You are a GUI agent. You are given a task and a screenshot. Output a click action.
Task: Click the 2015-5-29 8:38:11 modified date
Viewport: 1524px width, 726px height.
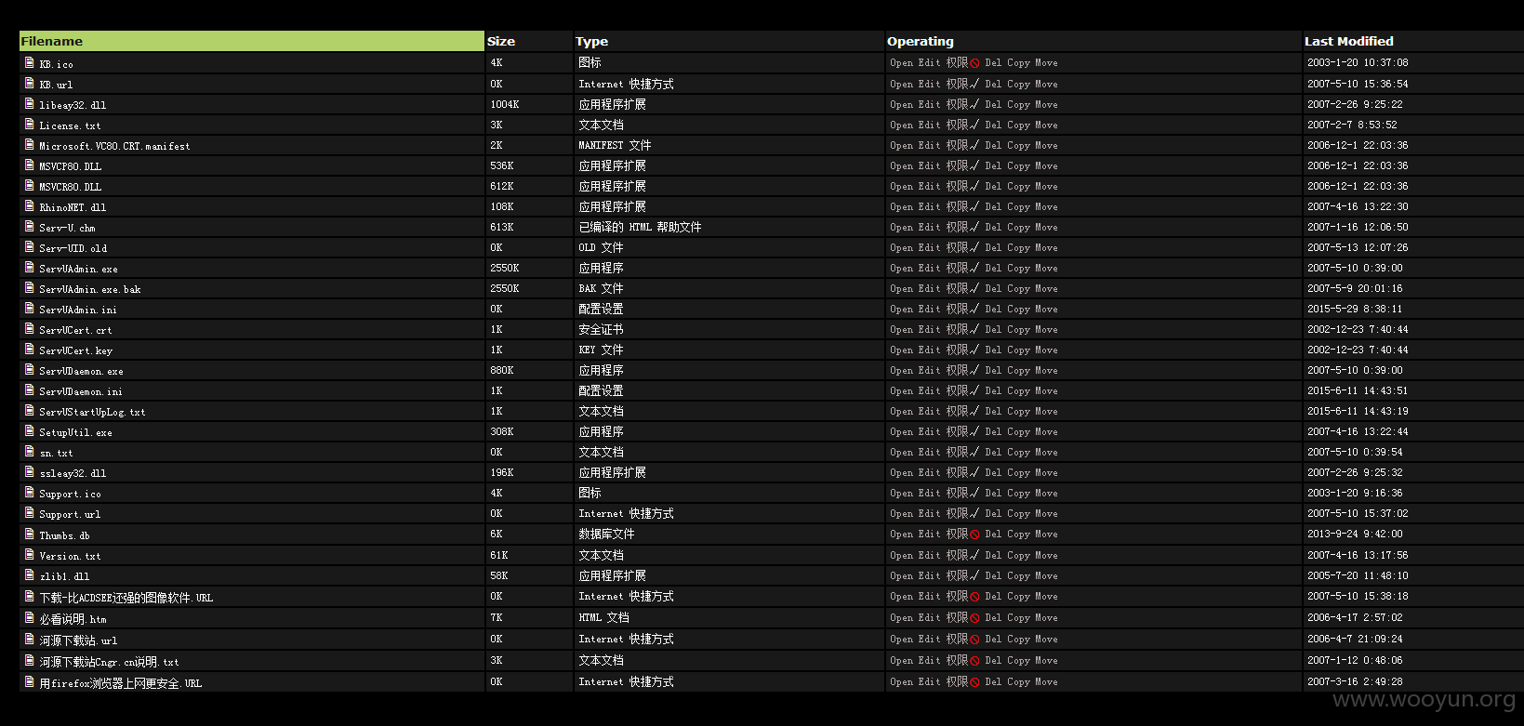1355,309
